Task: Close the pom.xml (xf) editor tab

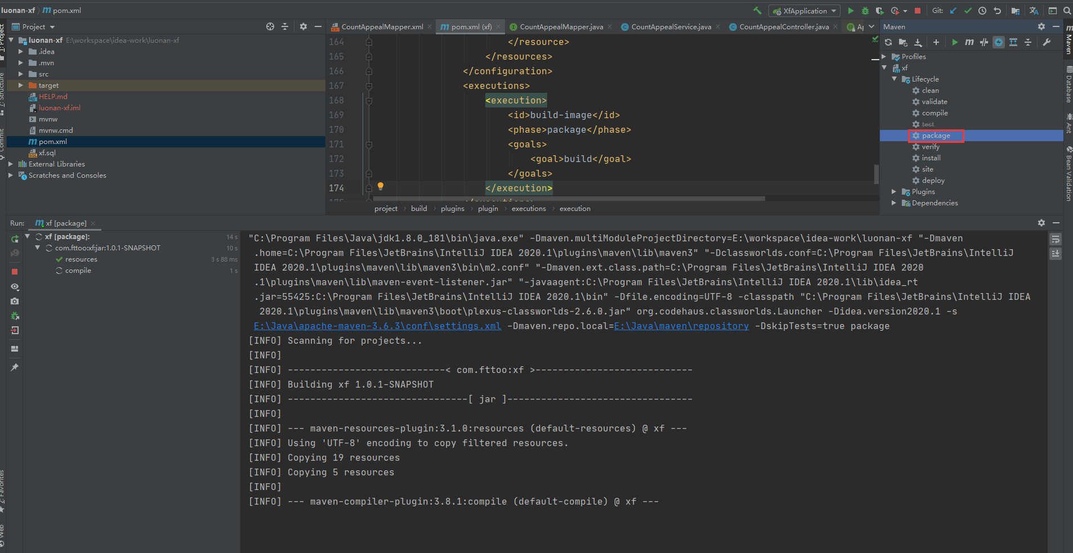Action: (498, 27)
